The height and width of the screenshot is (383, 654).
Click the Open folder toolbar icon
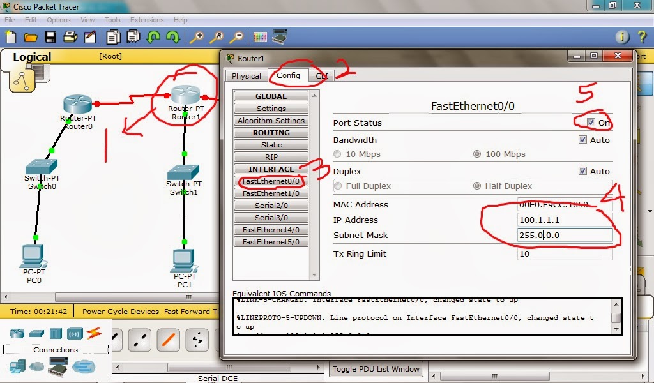tap(31, 38)
